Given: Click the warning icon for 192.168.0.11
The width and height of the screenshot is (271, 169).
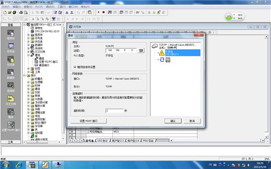Looking at the screenshot, I should (x=162, y=53).
